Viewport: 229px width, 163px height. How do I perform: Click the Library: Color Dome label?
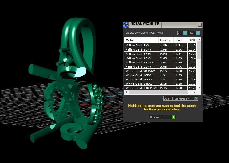coord(144,33)
